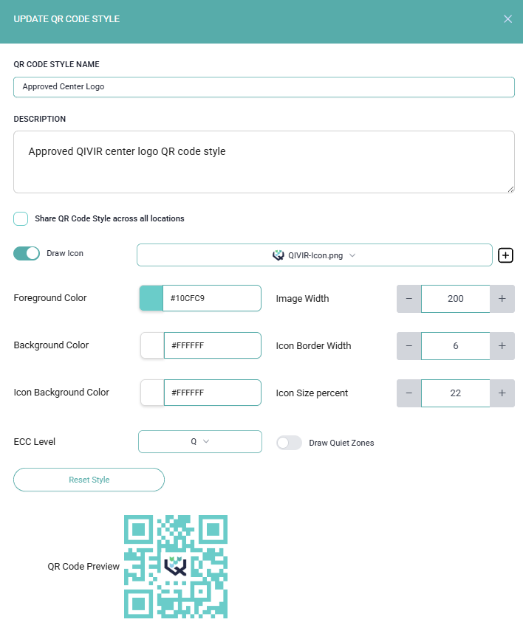Focus the QR Code Style Name field
Image resolution: width=523 pixels, height=625 pixels.
click(264, 87)
